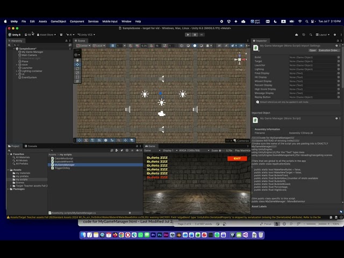Switch to the Console tab

(31, 146)
